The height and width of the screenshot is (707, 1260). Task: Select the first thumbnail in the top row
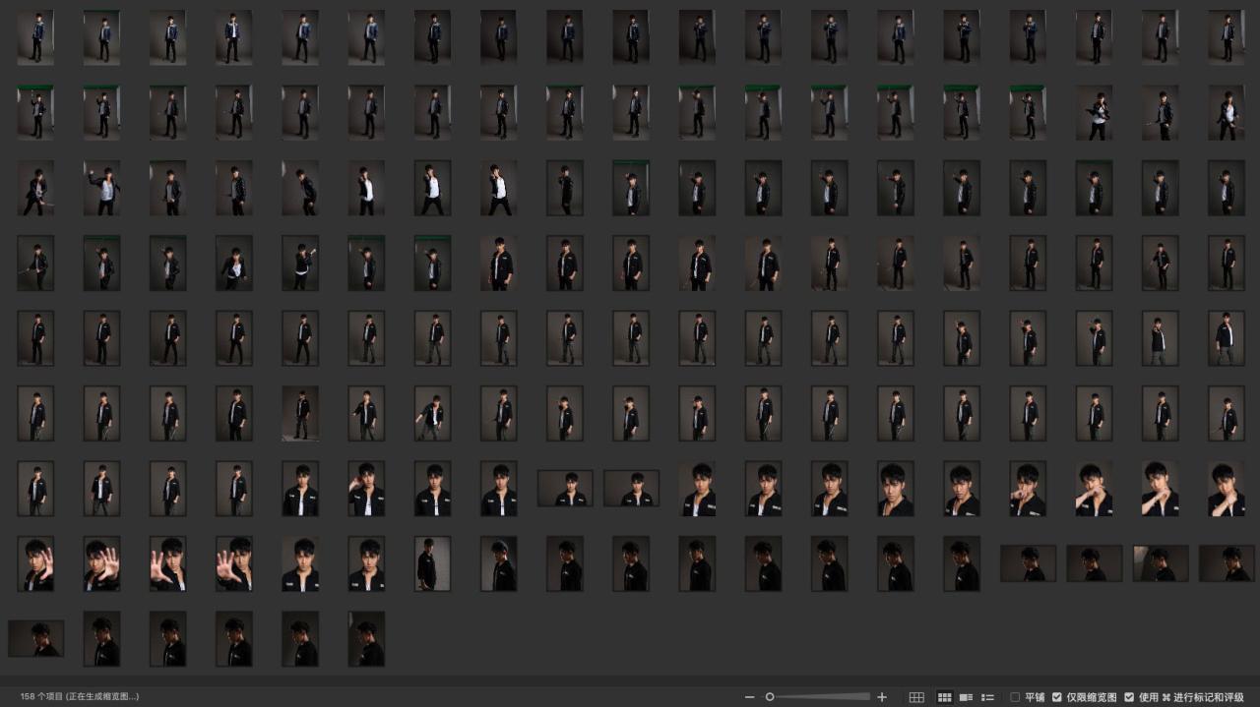35,37
